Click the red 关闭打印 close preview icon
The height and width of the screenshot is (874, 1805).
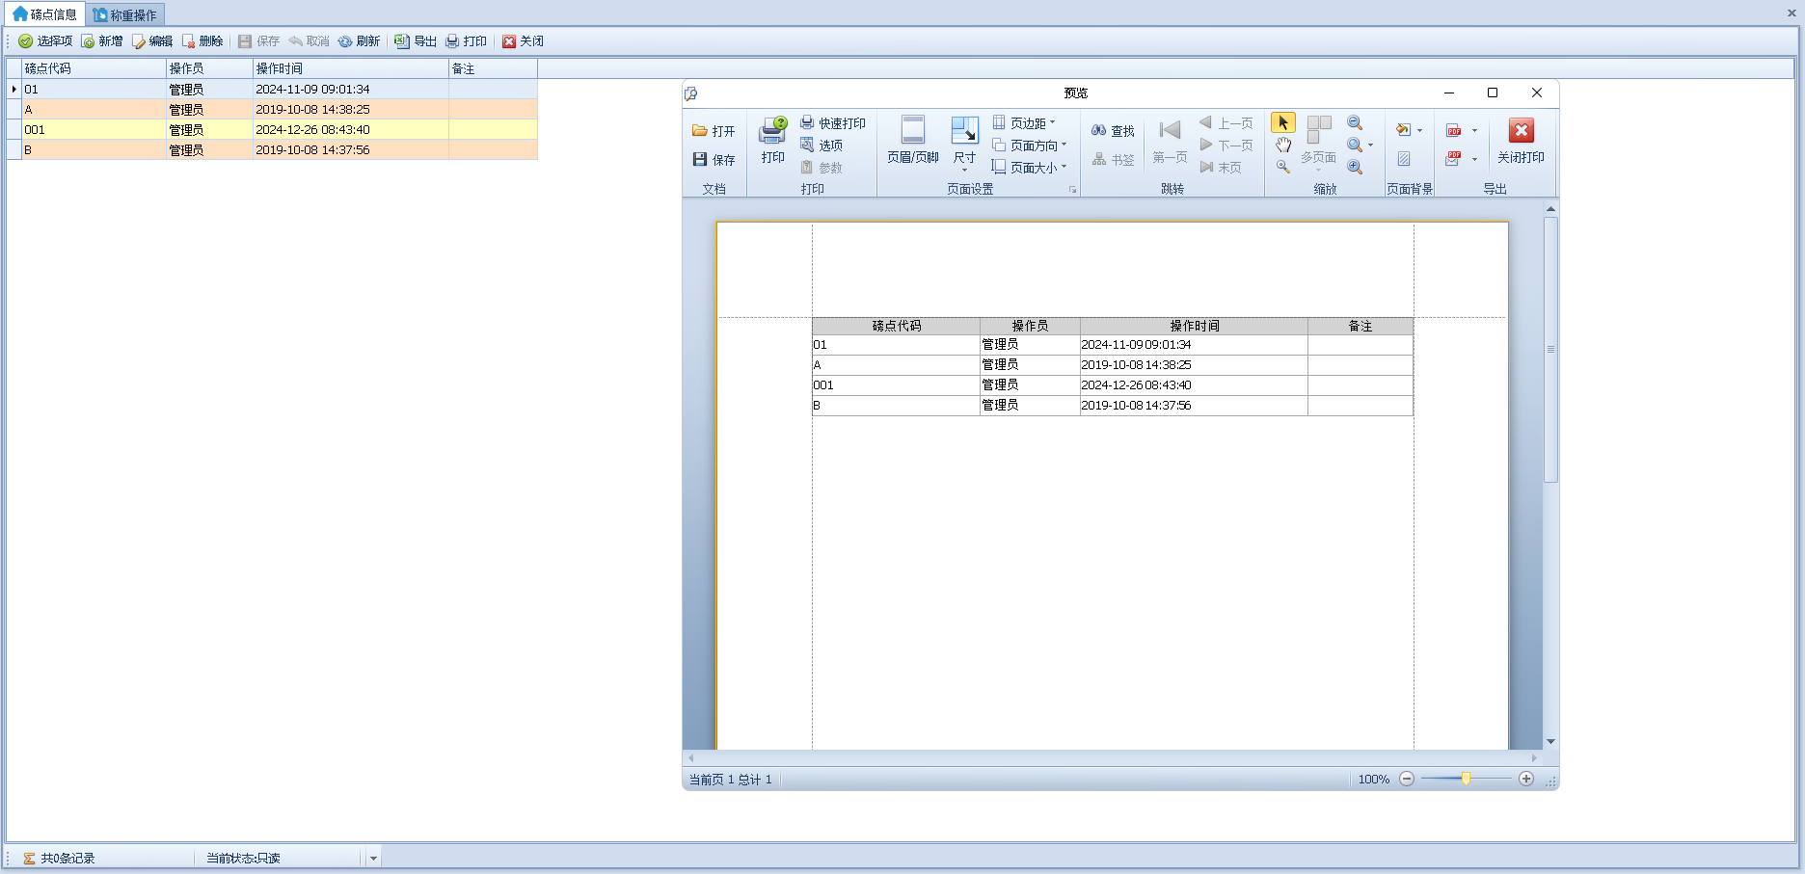[1521, 130]
